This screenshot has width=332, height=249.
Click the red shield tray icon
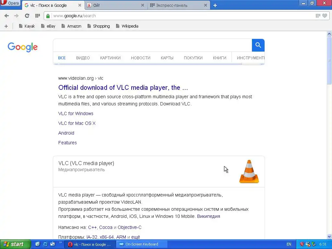tap(302, 244)
